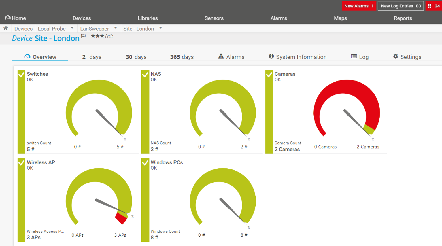Click the New Alarms button
The height and width of the screenshot is (246, 442).
(359, 6)
